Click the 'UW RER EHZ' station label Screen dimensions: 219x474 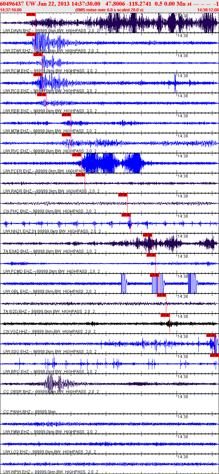pos(15,111)
